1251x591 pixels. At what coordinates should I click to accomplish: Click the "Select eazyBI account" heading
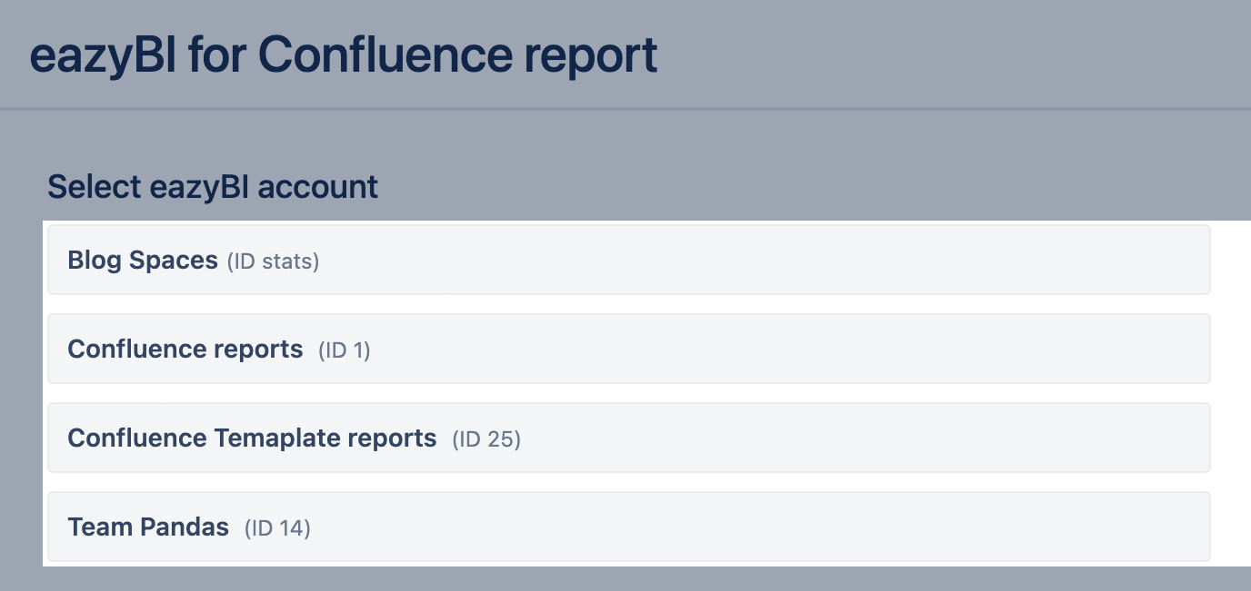(x=213, y=187)
